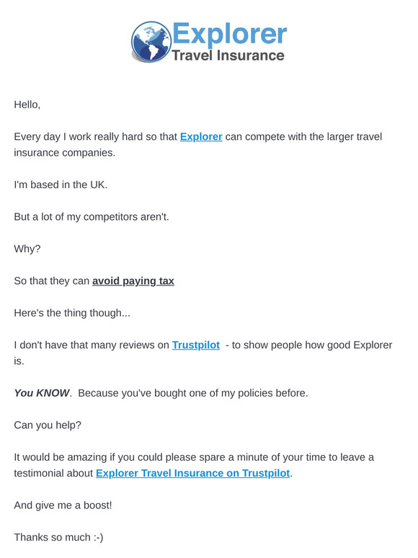This screenshot has height=558, width=418.
Task: Click the Why? line
Action: (27, 249)
